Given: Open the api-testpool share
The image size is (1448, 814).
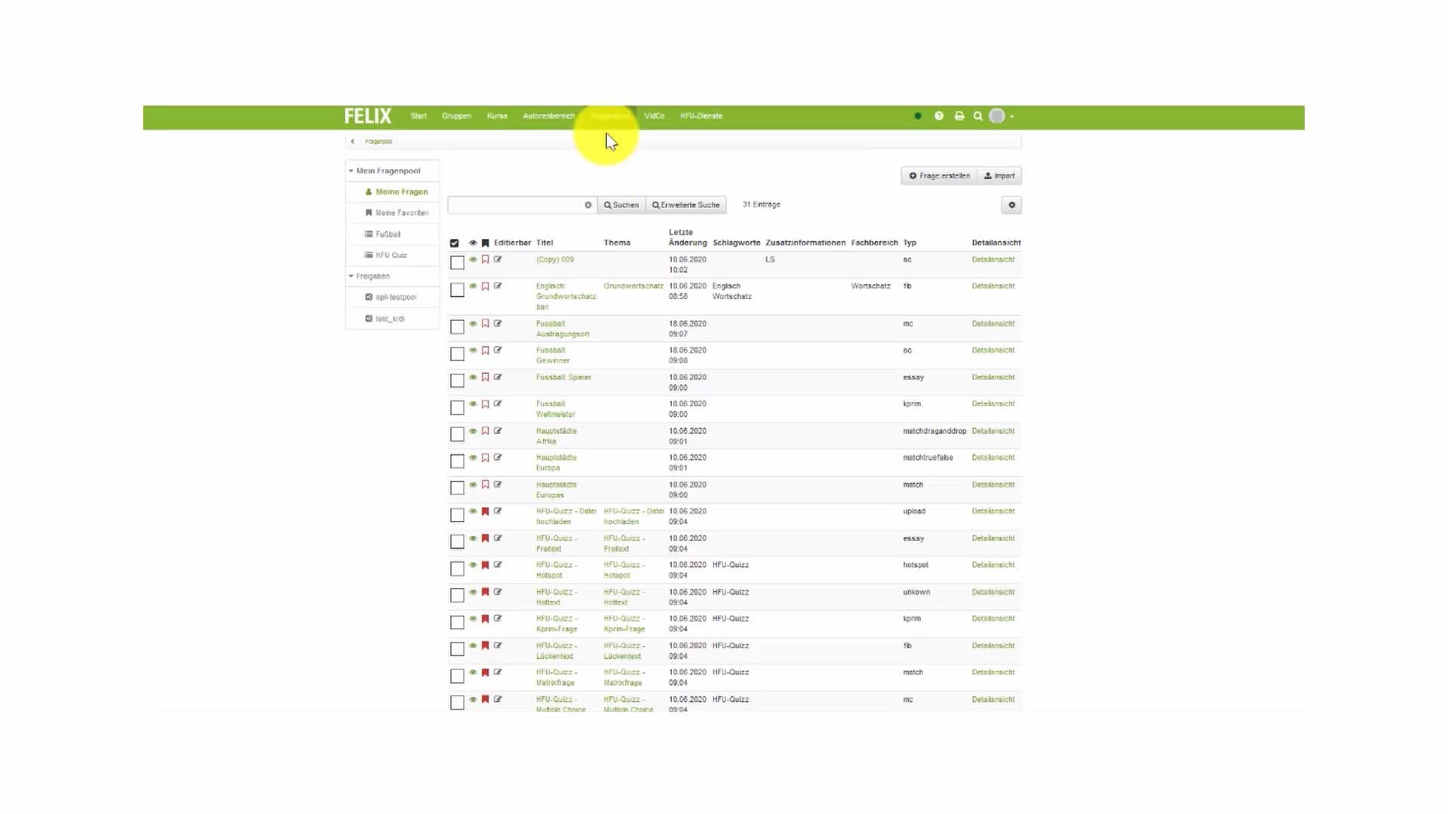Looking at the screenshot, I should (391, 297).
